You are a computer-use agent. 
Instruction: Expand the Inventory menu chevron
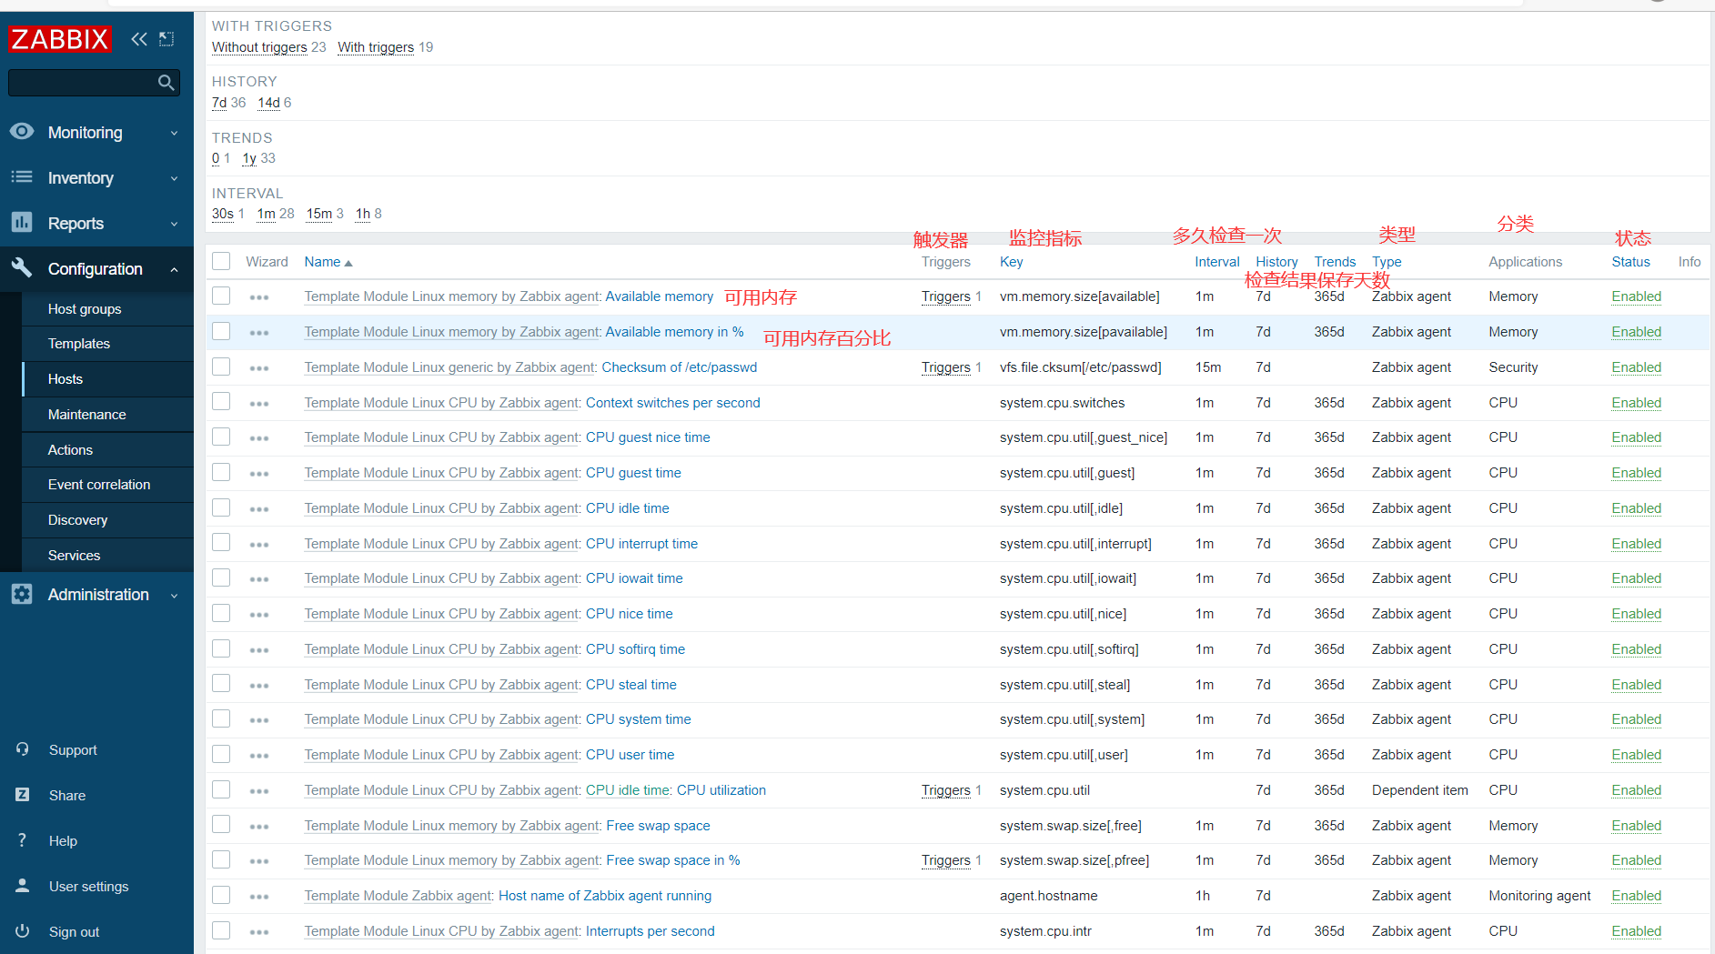point(174,178)
